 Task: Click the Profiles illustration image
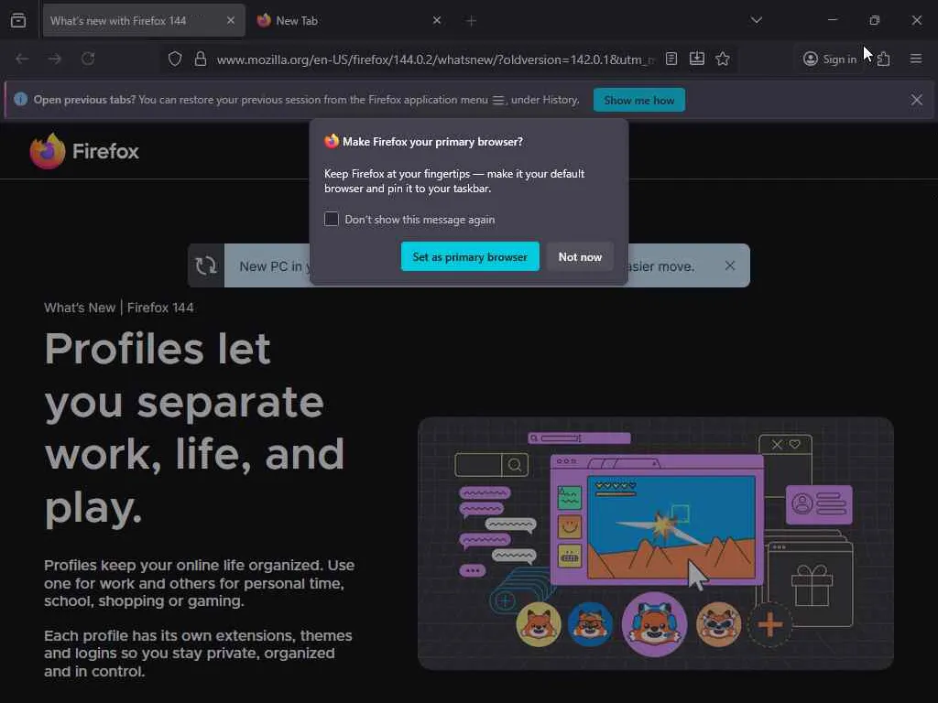[x=656, y=544]
